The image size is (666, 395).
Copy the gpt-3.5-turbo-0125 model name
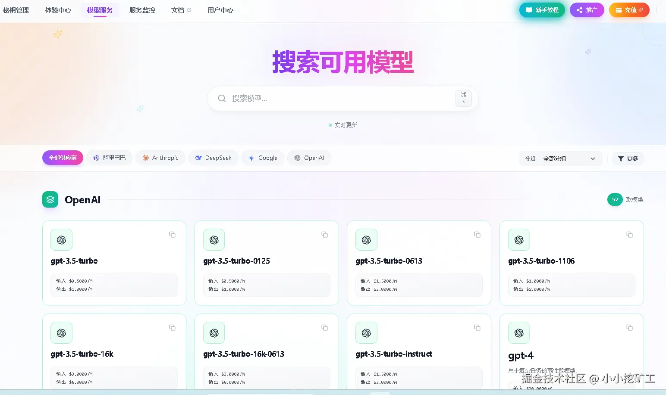(324, 235)
